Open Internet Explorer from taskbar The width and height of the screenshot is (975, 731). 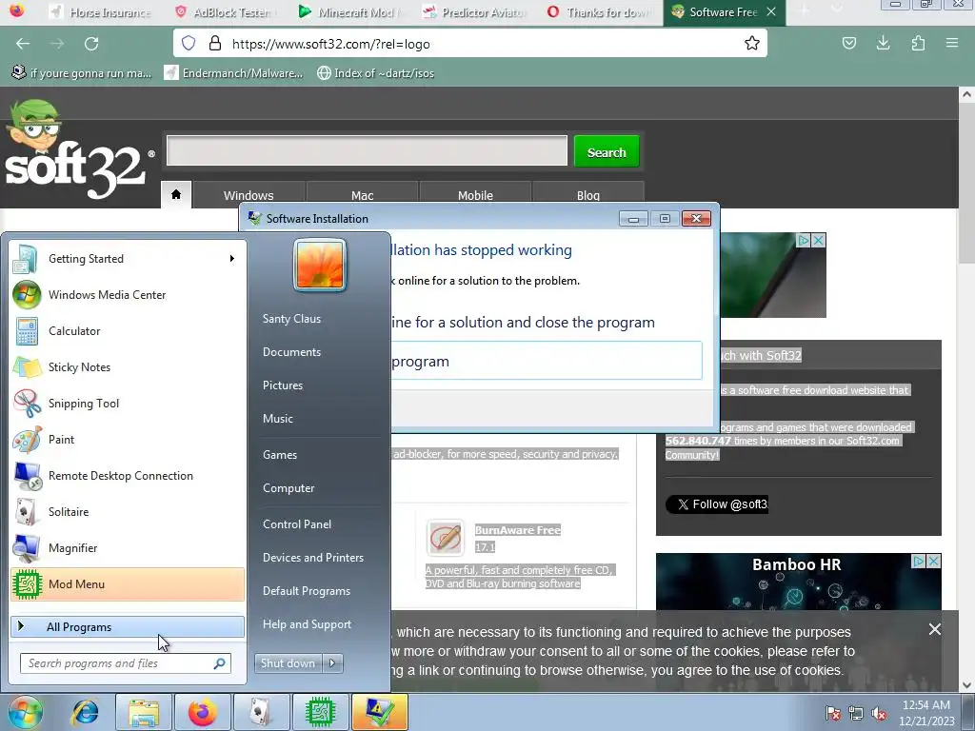click(85, 712)
